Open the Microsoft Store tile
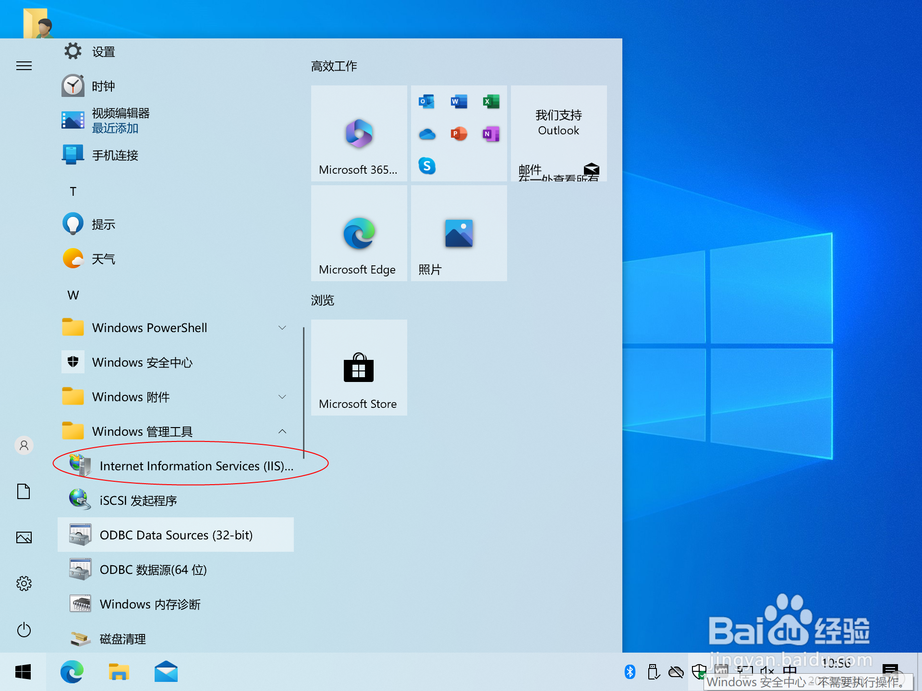 coord(359,368)
